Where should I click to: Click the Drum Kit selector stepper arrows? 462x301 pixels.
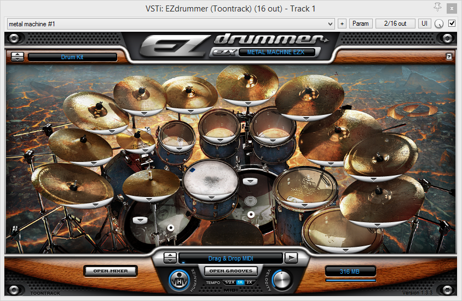tap(18, 56)
